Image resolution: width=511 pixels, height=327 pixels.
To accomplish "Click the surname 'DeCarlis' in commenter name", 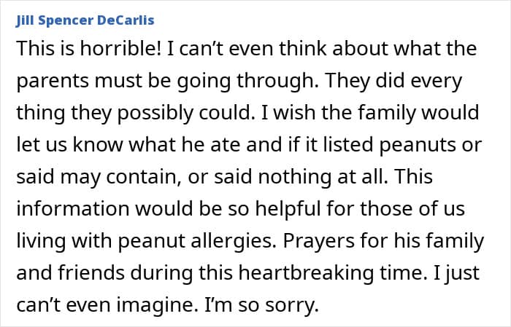I will pyautogui.click(x=126, y=20).
